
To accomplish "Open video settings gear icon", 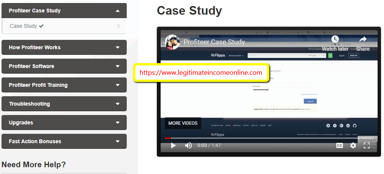I will pyautogui.click(x=353, y=145).
